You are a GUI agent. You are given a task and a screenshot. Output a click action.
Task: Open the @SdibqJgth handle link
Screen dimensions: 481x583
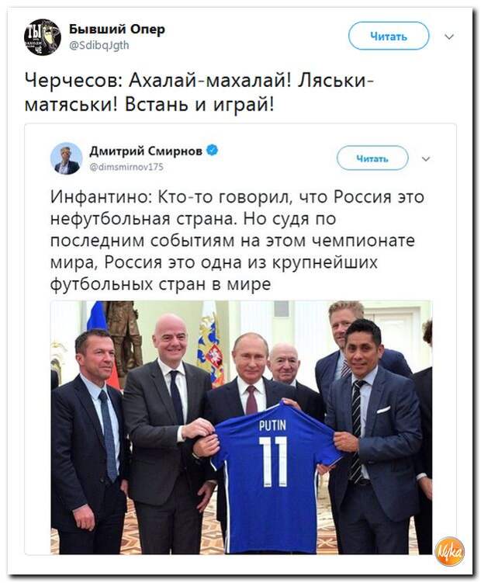click(x=99, y=45)
